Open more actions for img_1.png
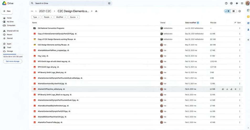The height and width of the screenshot is (130, 250). tap(240, 56)
